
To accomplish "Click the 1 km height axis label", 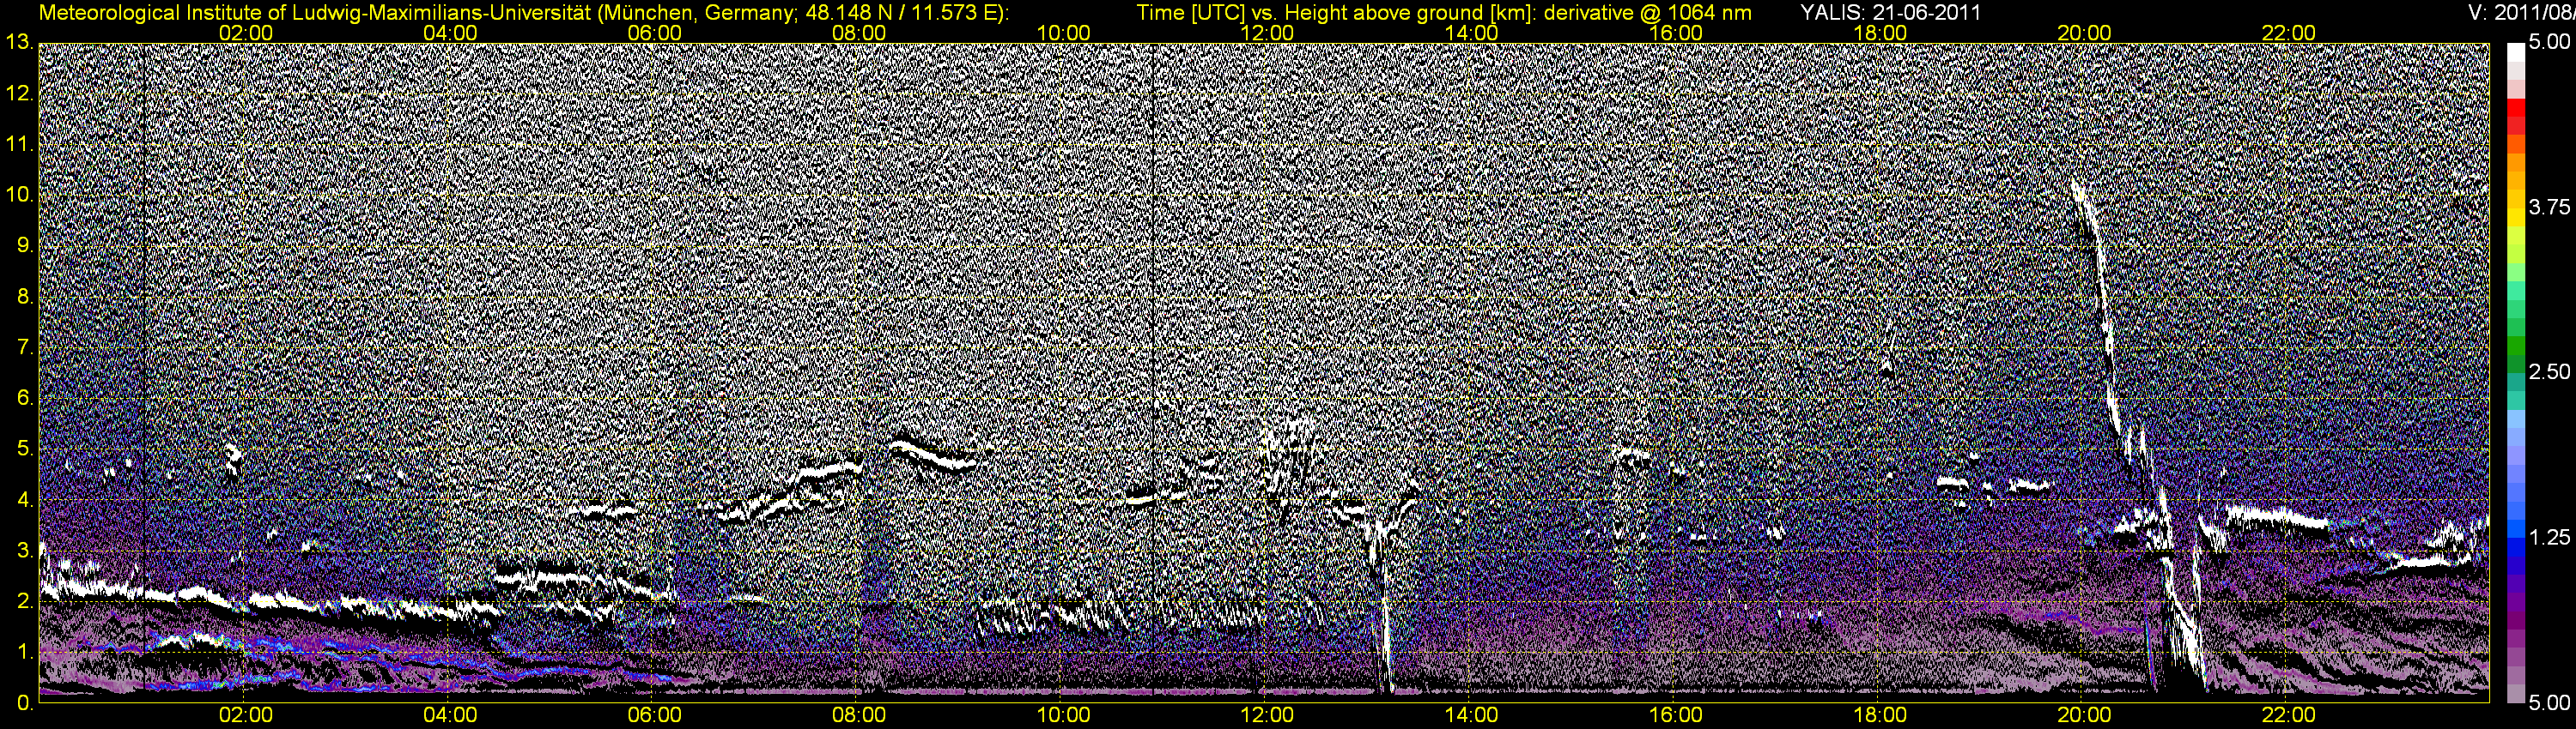I will click(x=24, y=652).
